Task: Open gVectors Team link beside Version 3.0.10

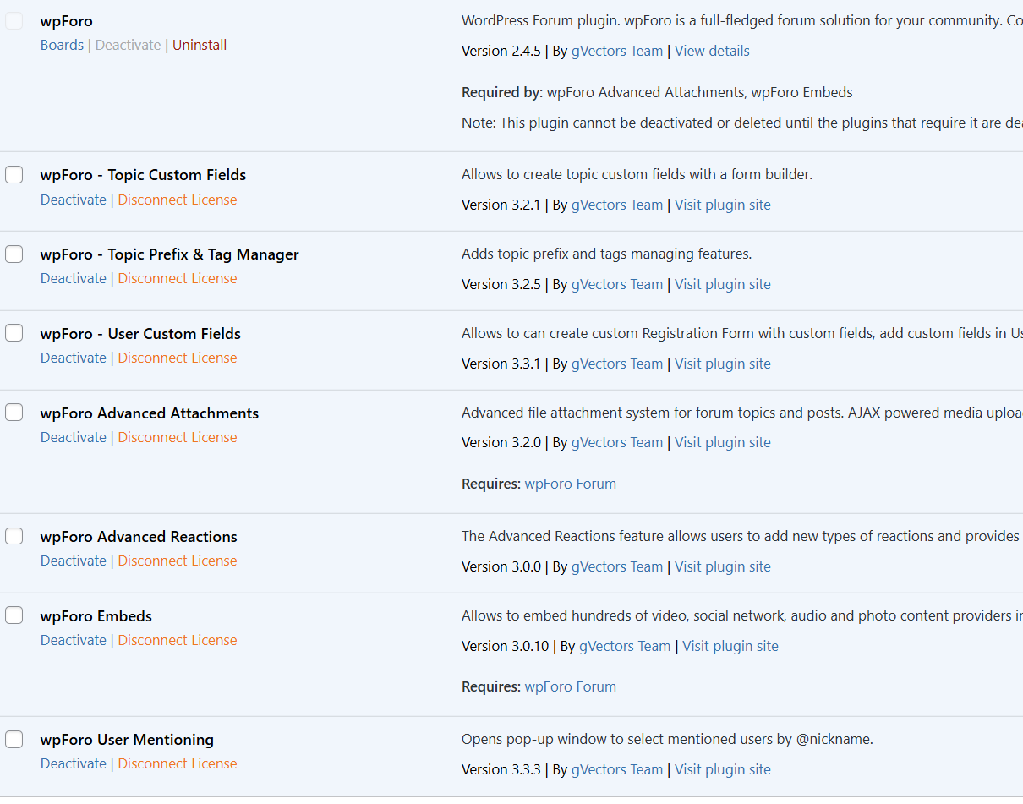Action: click(x=625, y=646)
